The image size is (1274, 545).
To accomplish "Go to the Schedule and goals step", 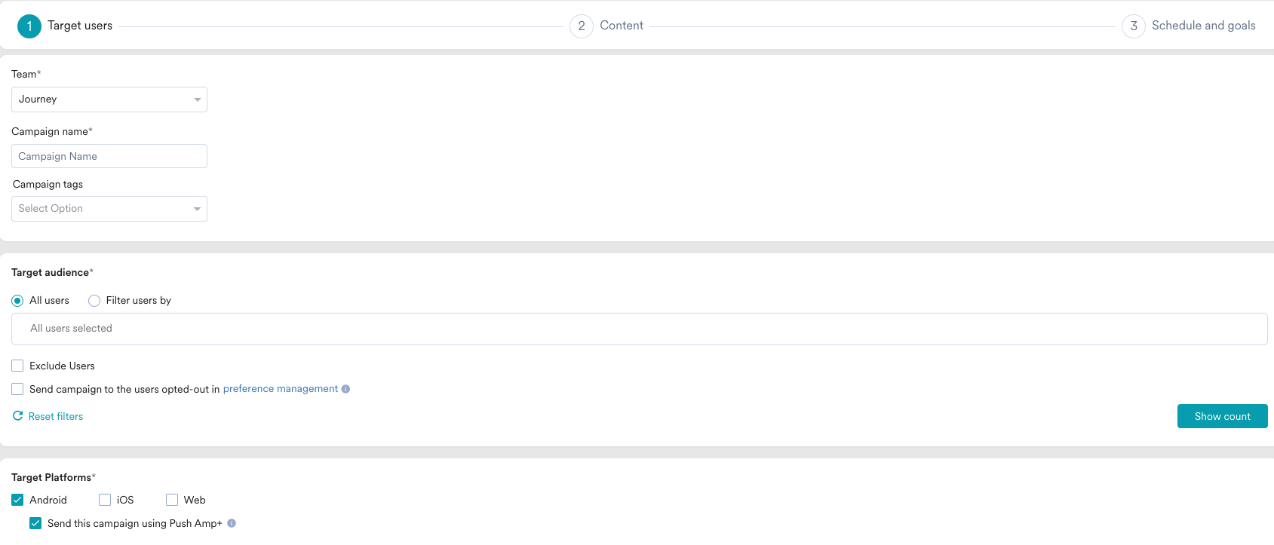I will pyautogui.click(x=1203, y=26).
